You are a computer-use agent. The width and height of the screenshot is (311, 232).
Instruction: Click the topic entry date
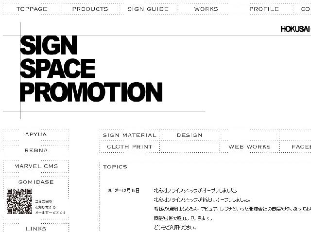pyautogui.click(x=123, y=191)
